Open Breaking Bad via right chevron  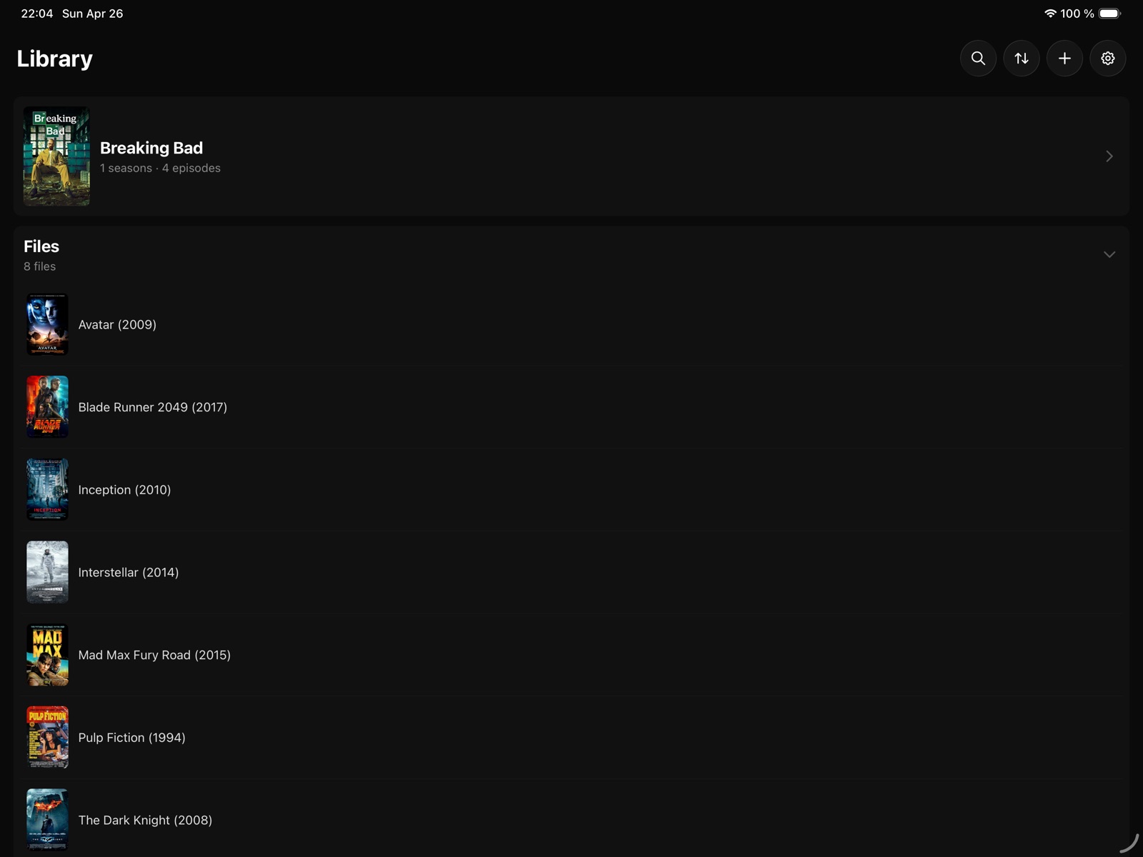click(x=1109, y=156)
